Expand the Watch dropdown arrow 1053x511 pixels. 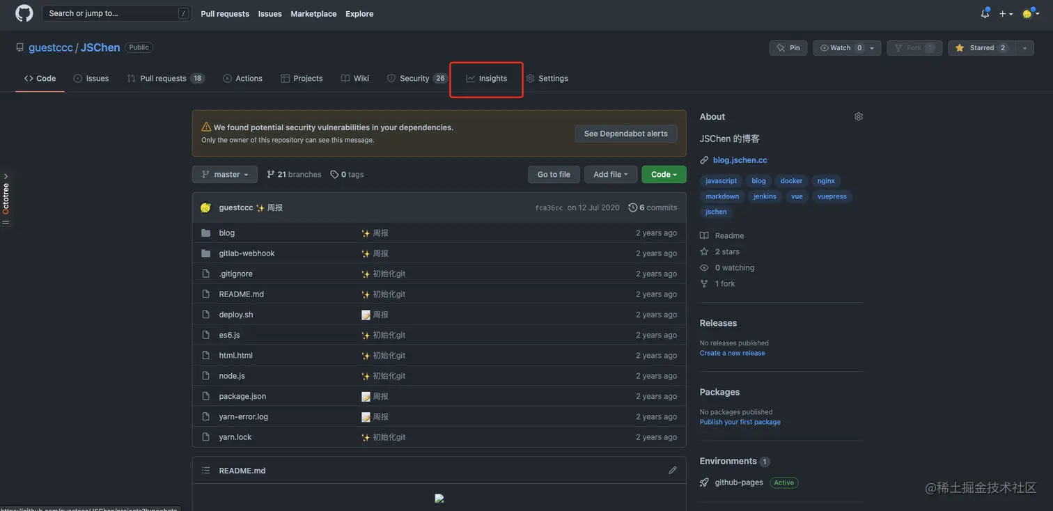tap(873, 48)
